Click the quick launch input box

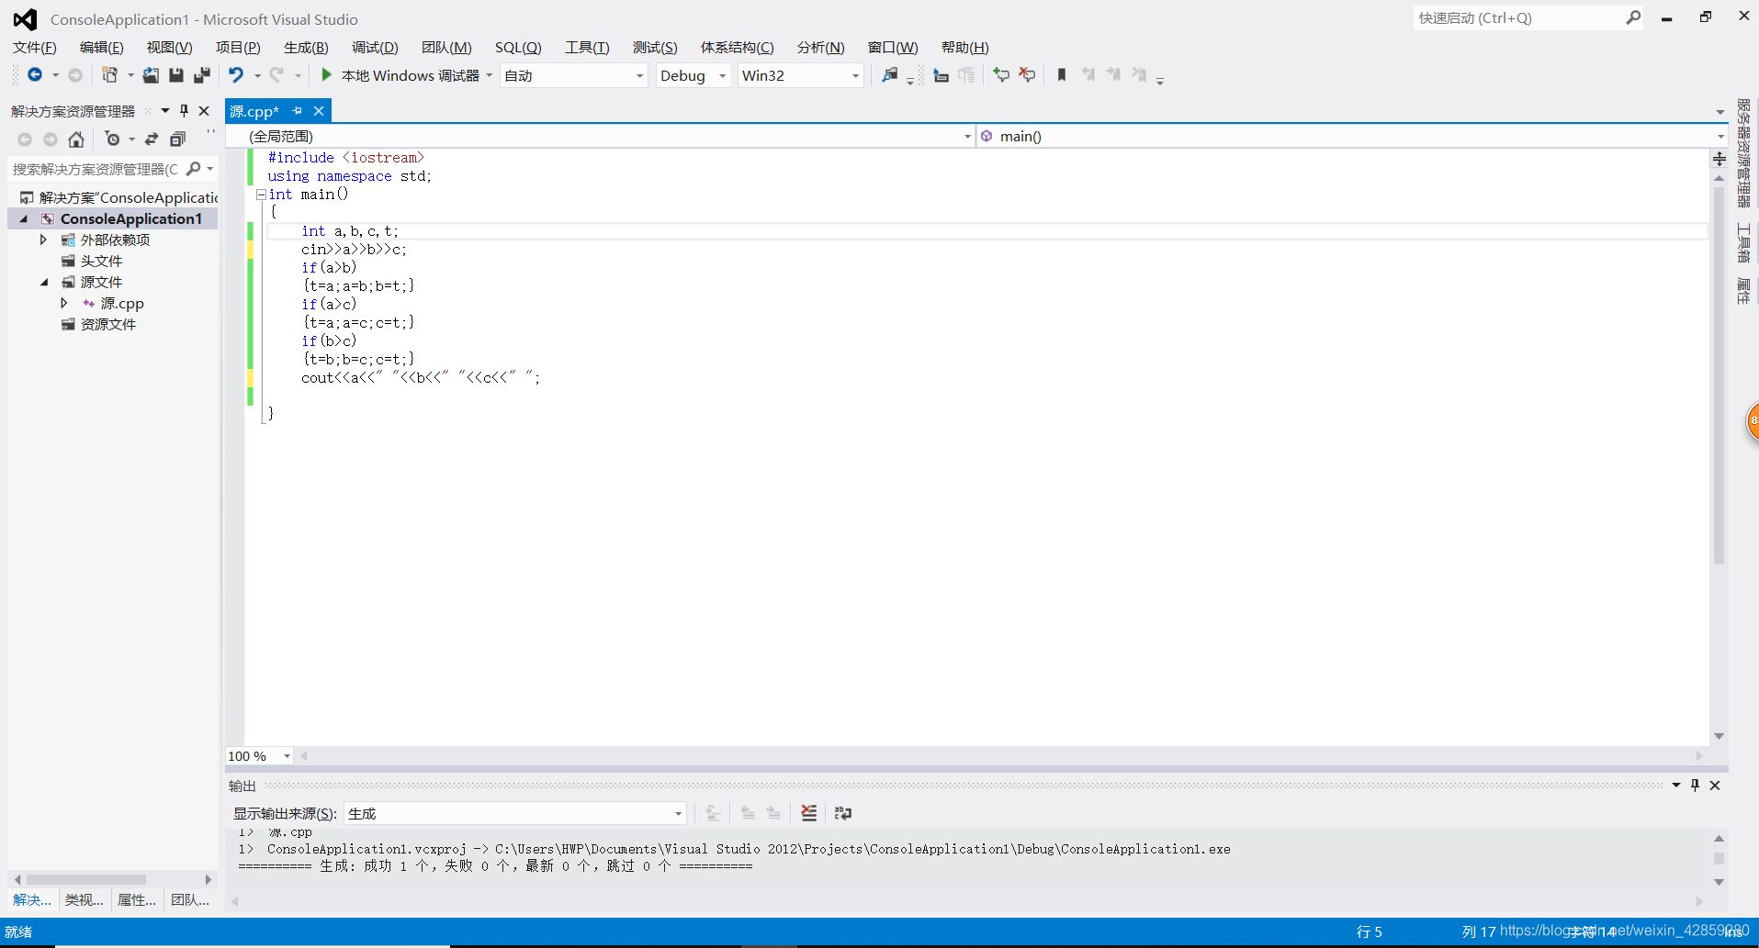(1518, 17)
